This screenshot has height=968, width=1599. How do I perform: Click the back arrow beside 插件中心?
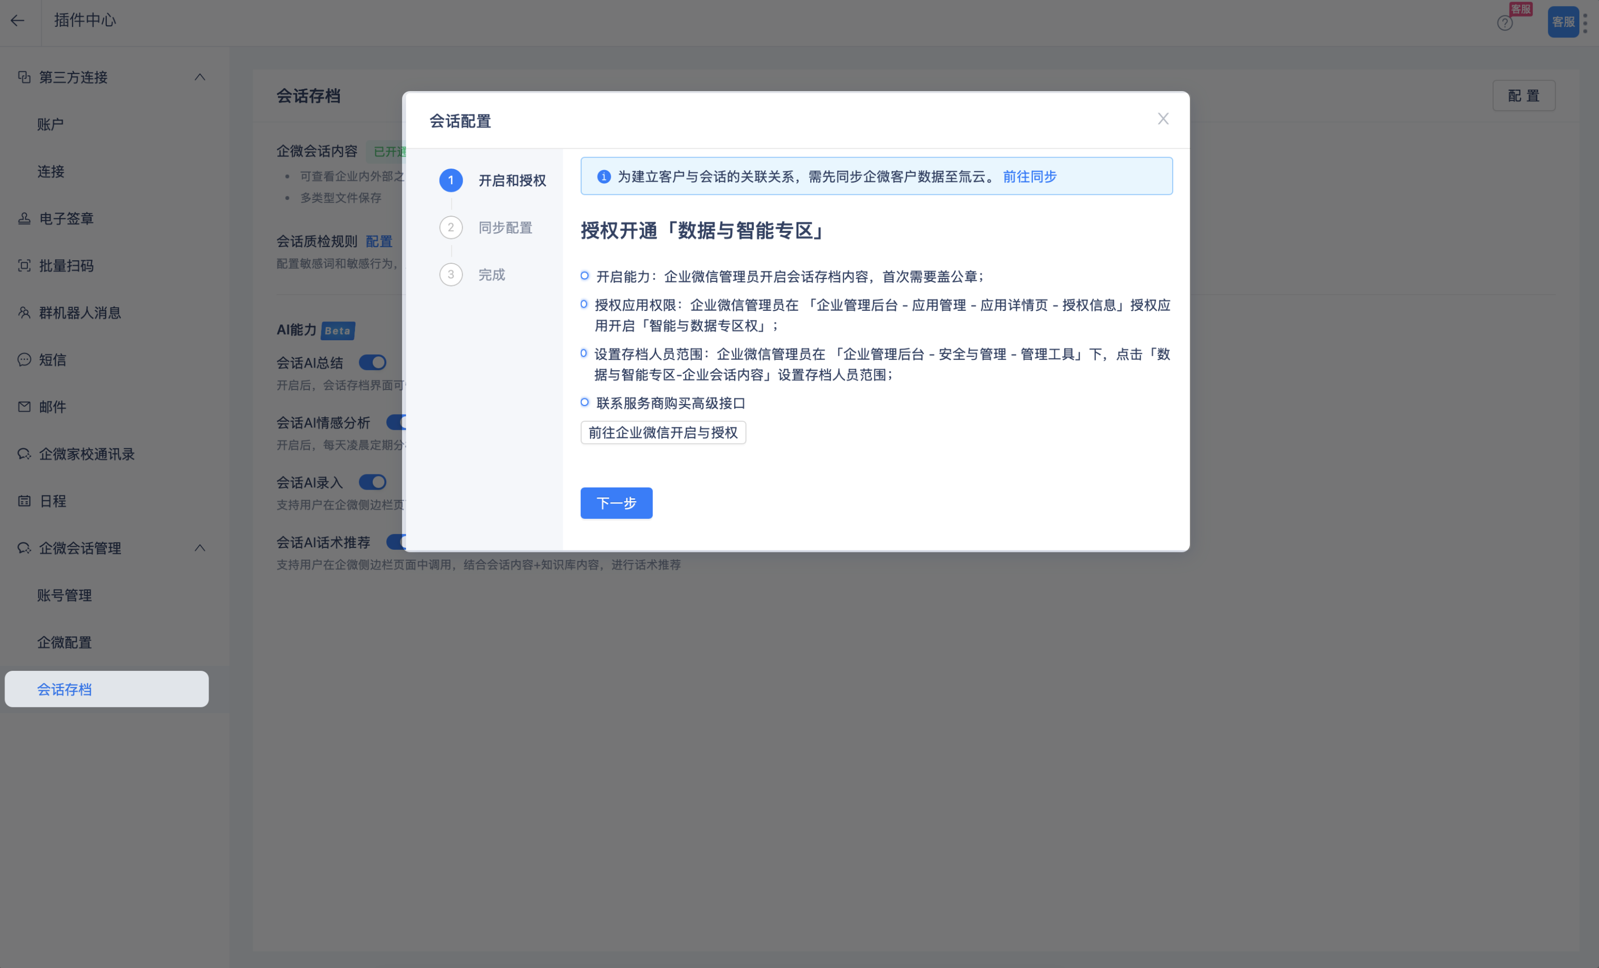tap(18, 21)
